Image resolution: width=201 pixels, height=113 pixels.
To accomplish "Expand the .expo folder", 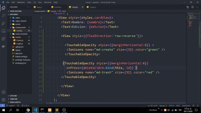I will pos(18,18).
